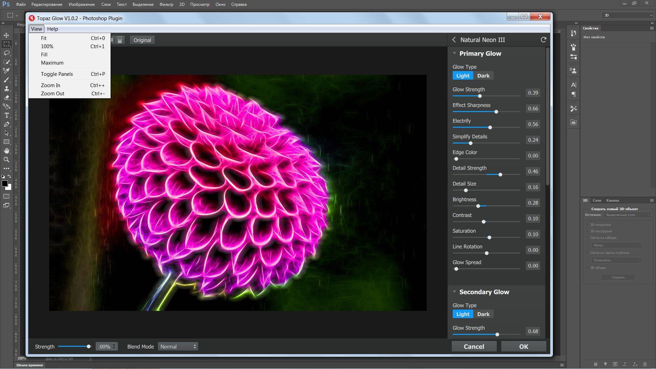Open the 3D panel flyout menu

[652, 200]
